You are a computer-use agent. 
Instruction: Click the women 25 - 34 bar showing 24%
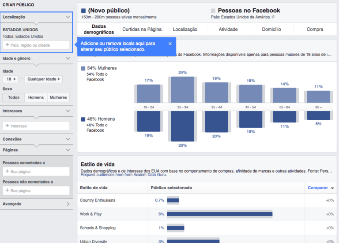(182, 90)
